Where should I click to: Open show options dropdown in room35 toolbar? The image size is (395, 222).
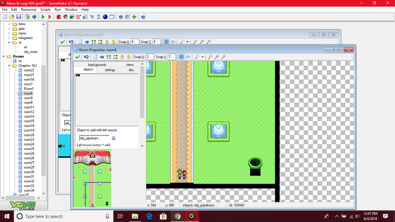pos(187,42)
